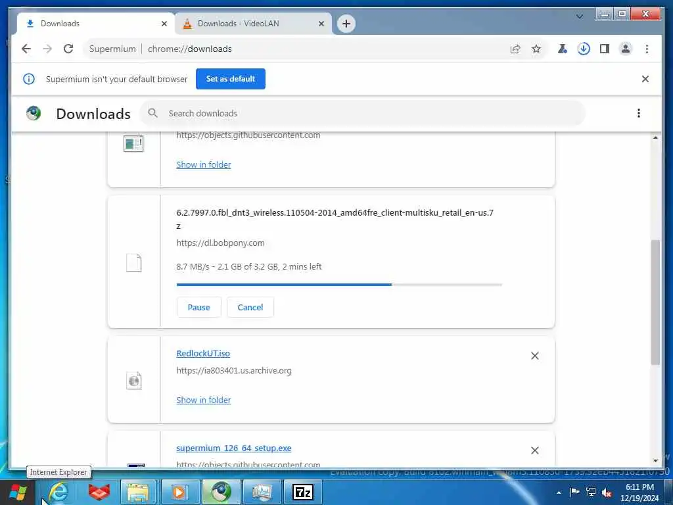This screenshot has height=505, width=673.
Task: Click the https://dl.bobpony.com source URL
Action: click(220, 243)
